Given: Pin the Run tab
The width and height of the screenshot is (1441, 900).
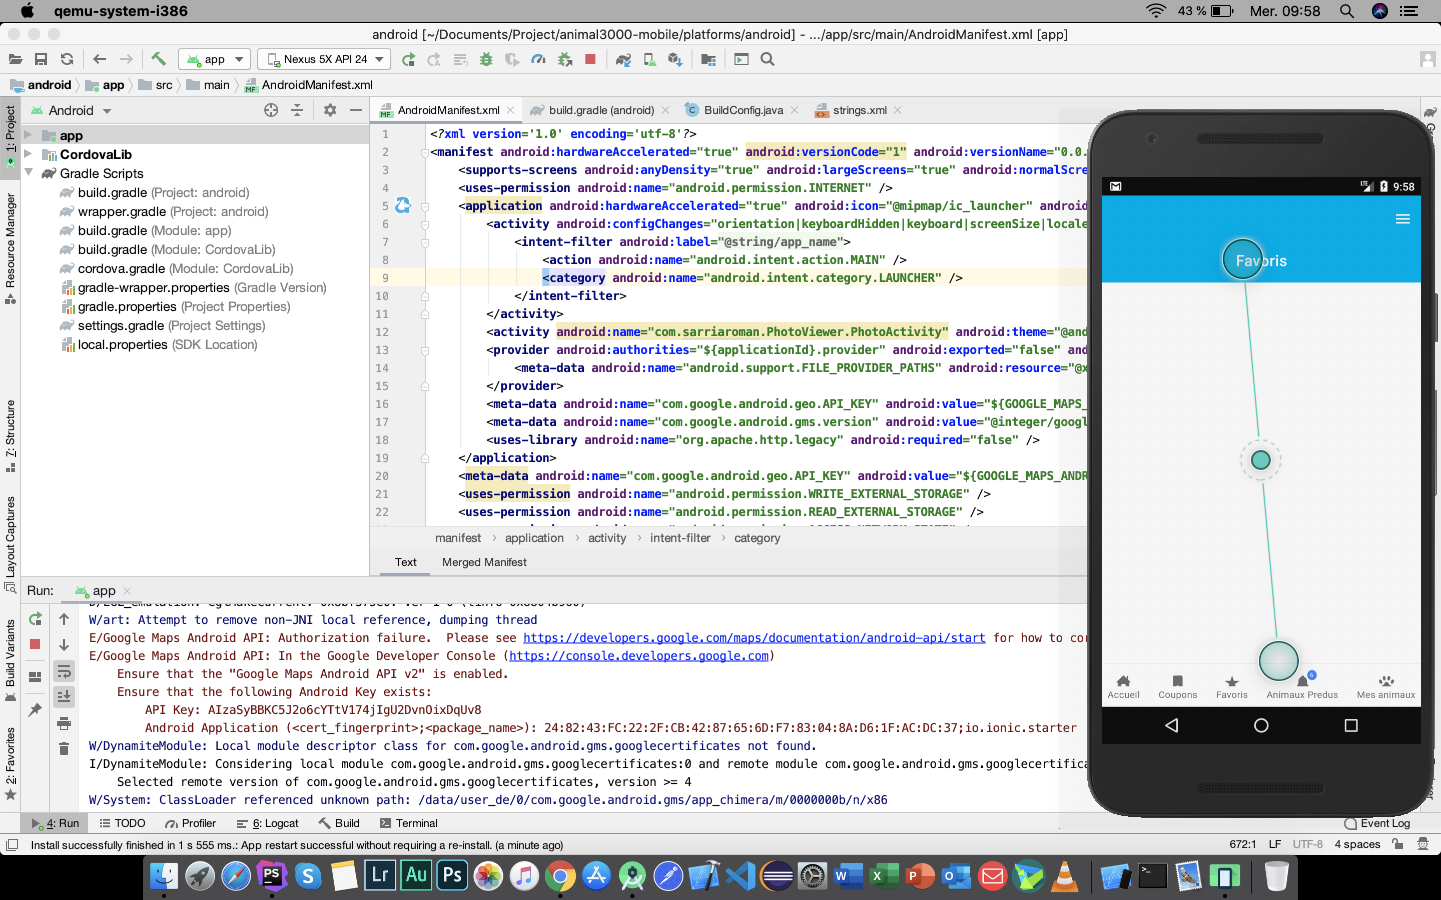Looking at the screenshot, I should click(x=35, y=709).
